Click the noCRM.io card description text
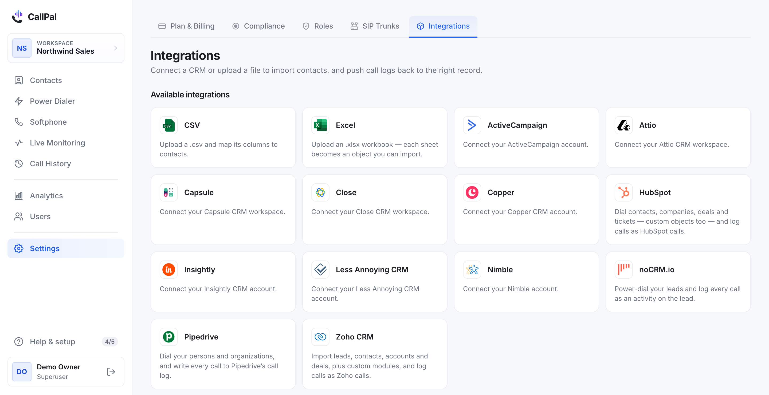Viewport: 769px width, 395px height. point(678,294)
